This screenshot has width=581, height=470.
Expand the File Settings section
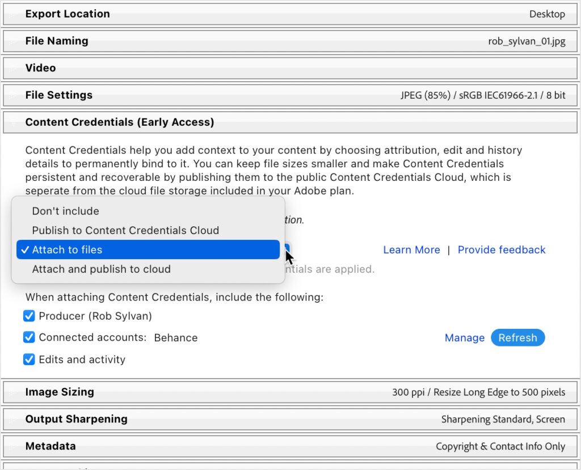[x=290, y=95]
